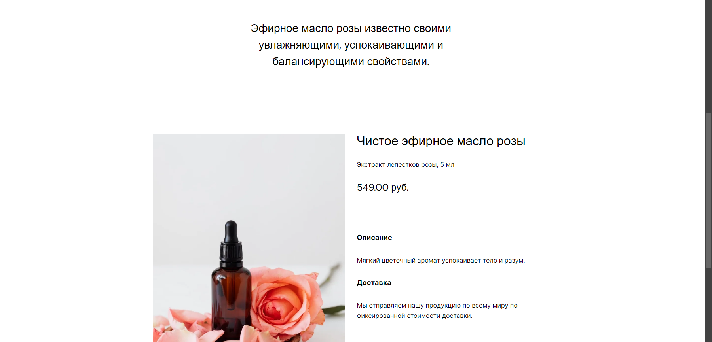This screenshot has width=712, height=342.
Task: Click the scrollbar track above the thumb
Action: (708, 55)
